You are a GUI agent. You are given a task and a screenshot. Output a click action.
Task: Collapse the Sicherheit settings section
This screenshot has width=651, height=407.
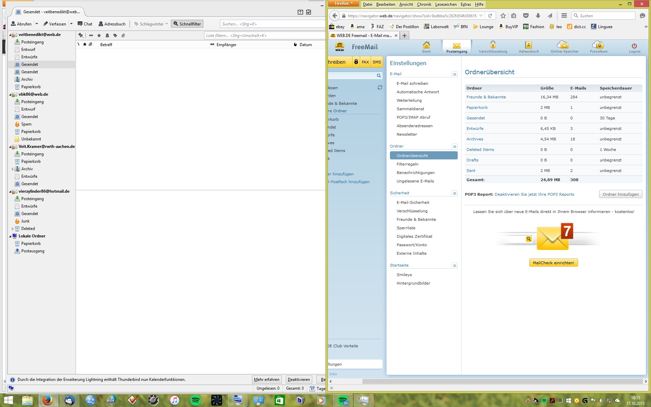(455, 193)
